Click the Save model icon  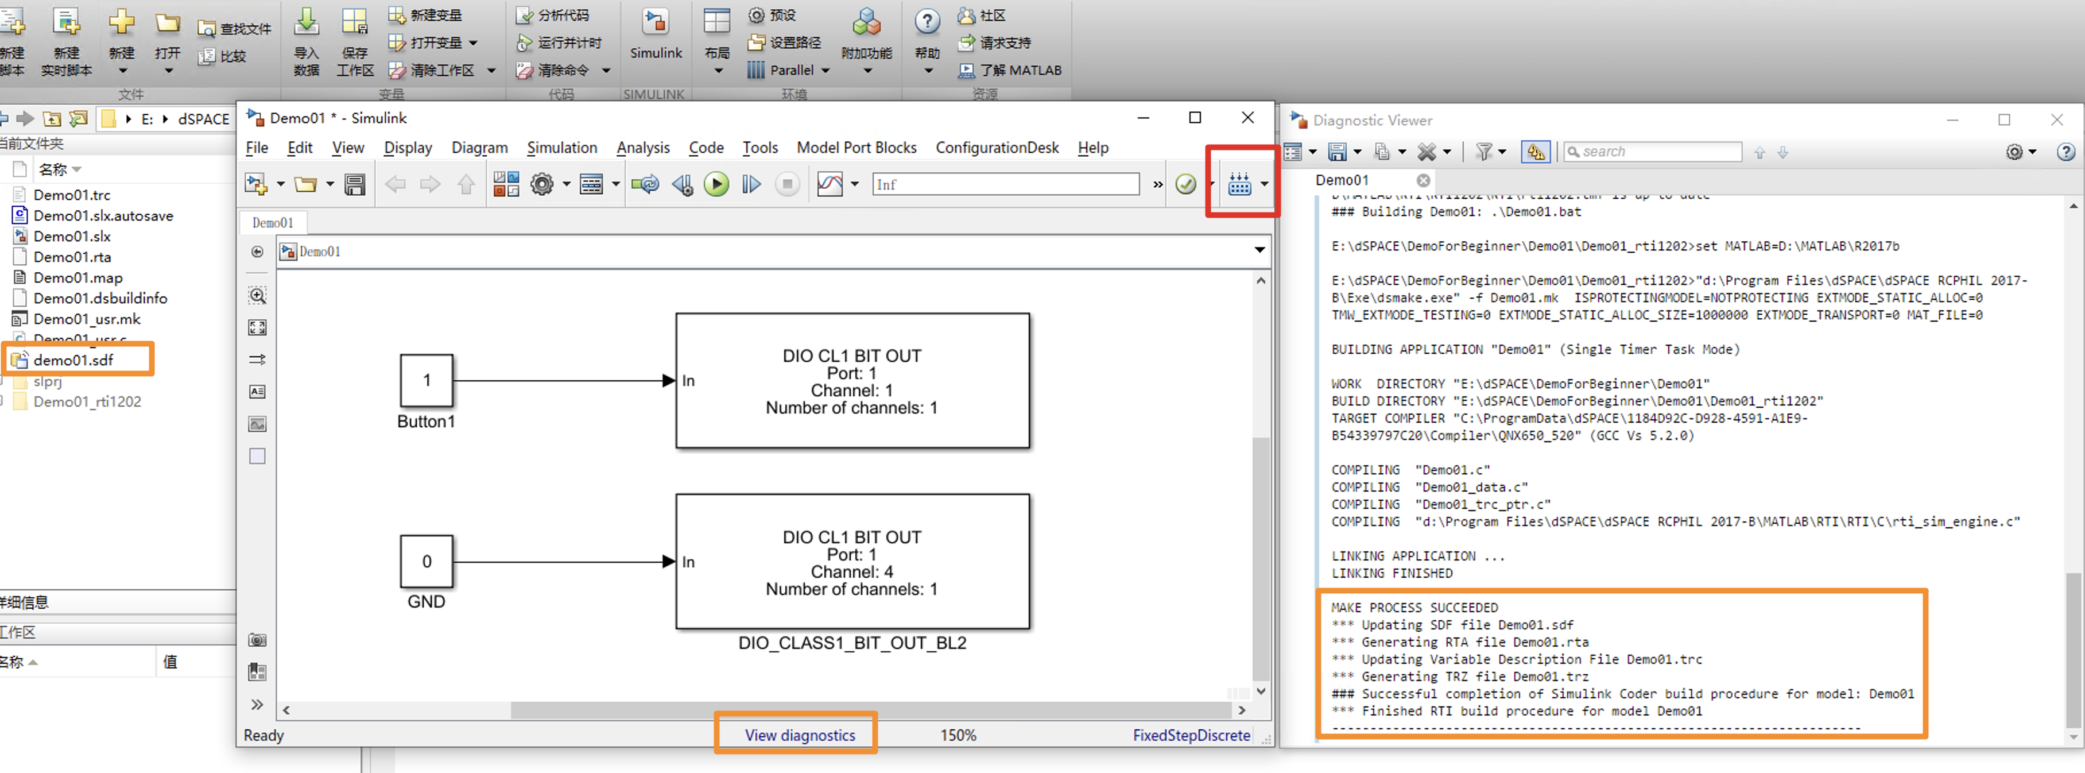point(355,184)
